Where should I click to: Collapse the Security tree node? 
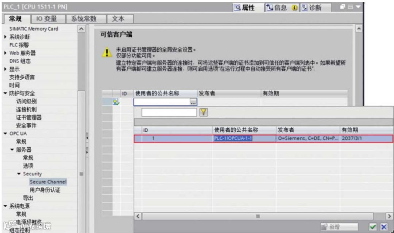pos(19,174)
